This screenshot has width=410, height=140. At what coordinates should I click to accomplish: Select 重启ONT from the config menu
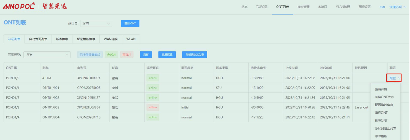(x=381, y=113)
